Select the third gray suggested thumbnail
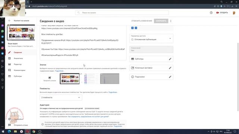The height and width of the screenshot is (134, 239). pyautogui.click(x=110, y=79)
